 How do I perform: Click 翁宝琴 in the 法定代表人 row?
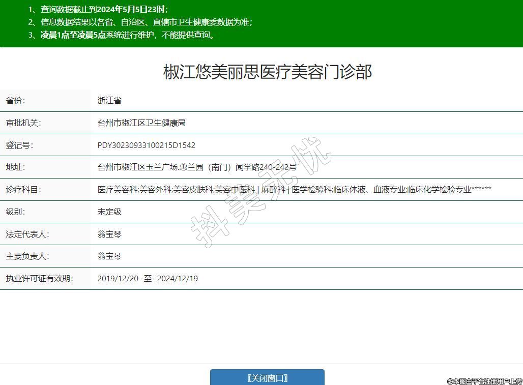click(x=109, y=234)
